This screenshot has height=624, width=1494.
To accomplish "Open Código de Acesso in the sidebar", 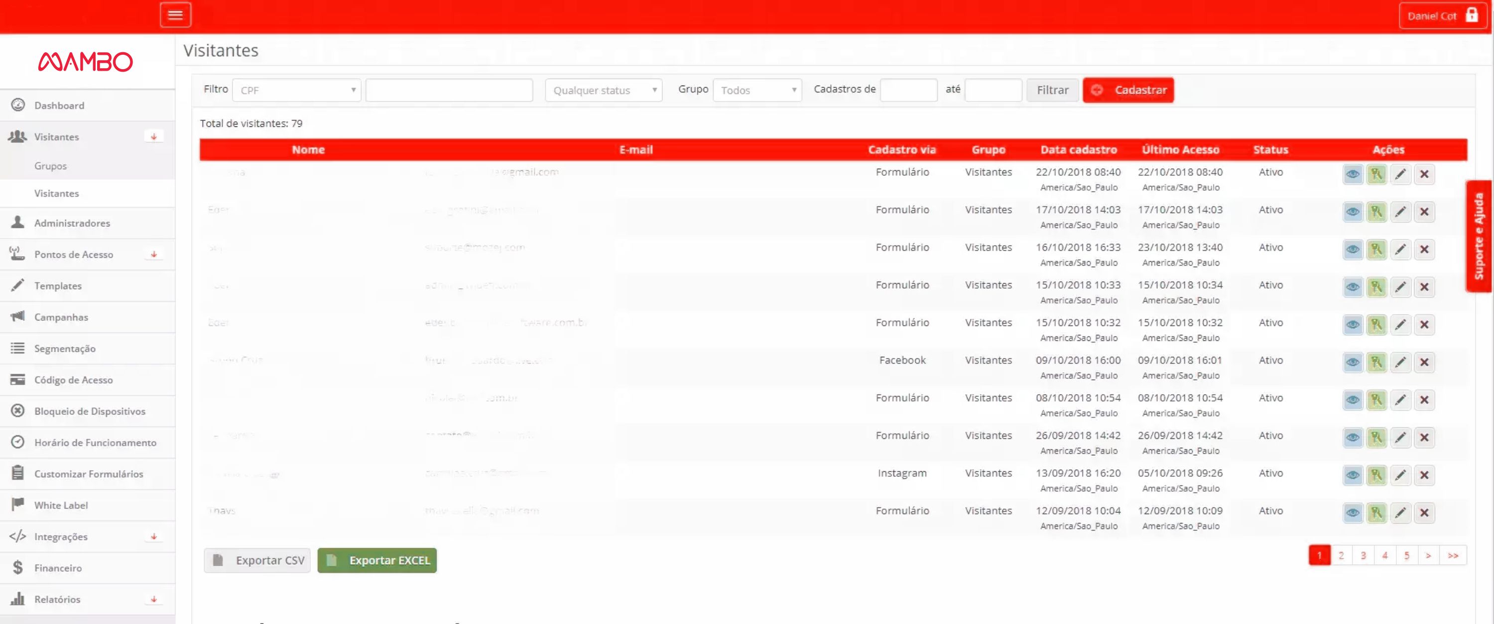I will point(87,380).
